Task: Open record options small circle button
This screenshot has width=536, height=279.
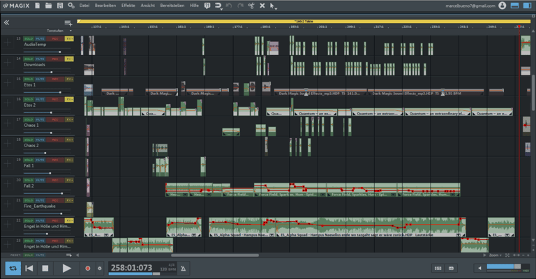Action: 100,269
